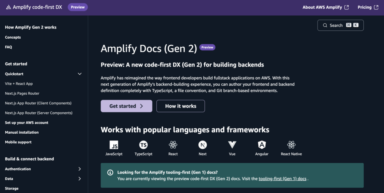Click the info icon in the Gen 1 banner
The image size is (384, 193).
point(110,172)
